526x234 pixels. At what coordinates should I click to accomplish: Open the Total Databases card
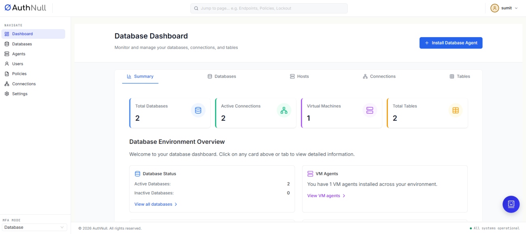pos(170,113)
